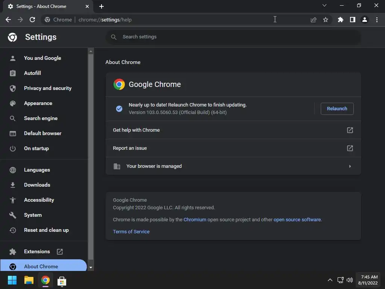
Task: Open the network icon in system tray
Action: point(340,280)
